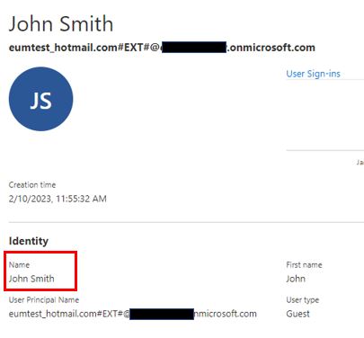This screenshot has width=364, height=338.
Task: Click the User Principal Name label
Action: click(44, 300)
